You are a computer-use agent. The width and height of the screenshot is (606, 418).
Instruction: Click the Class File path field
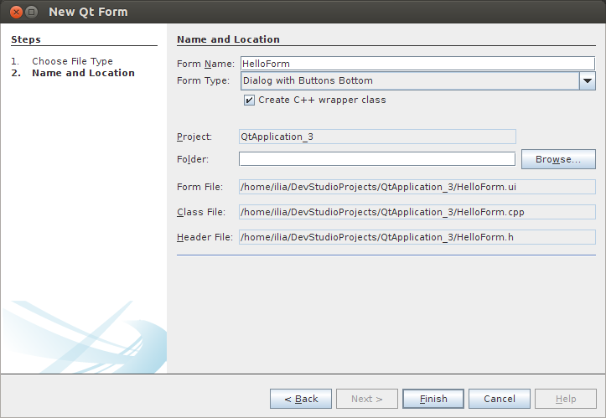pyautogui.click(x=417, y=213)
